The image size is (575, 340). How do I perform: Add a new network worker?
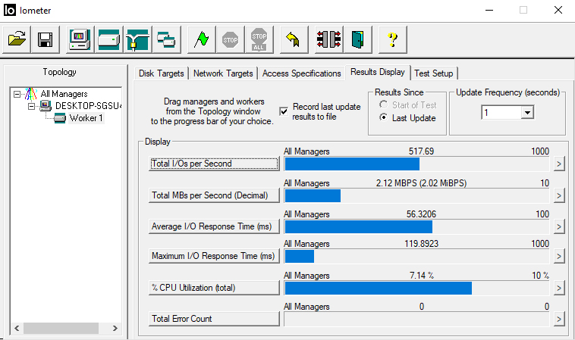[137, 39]
